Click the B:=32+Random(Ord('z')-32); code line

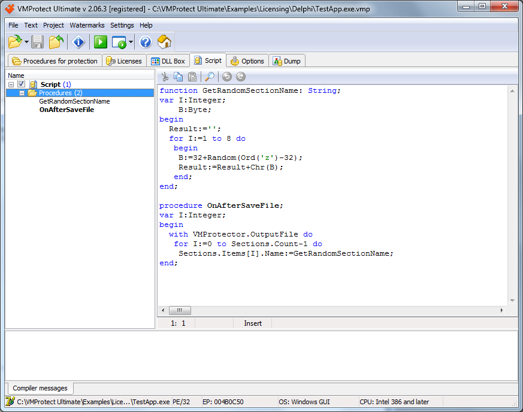[240, 157]
